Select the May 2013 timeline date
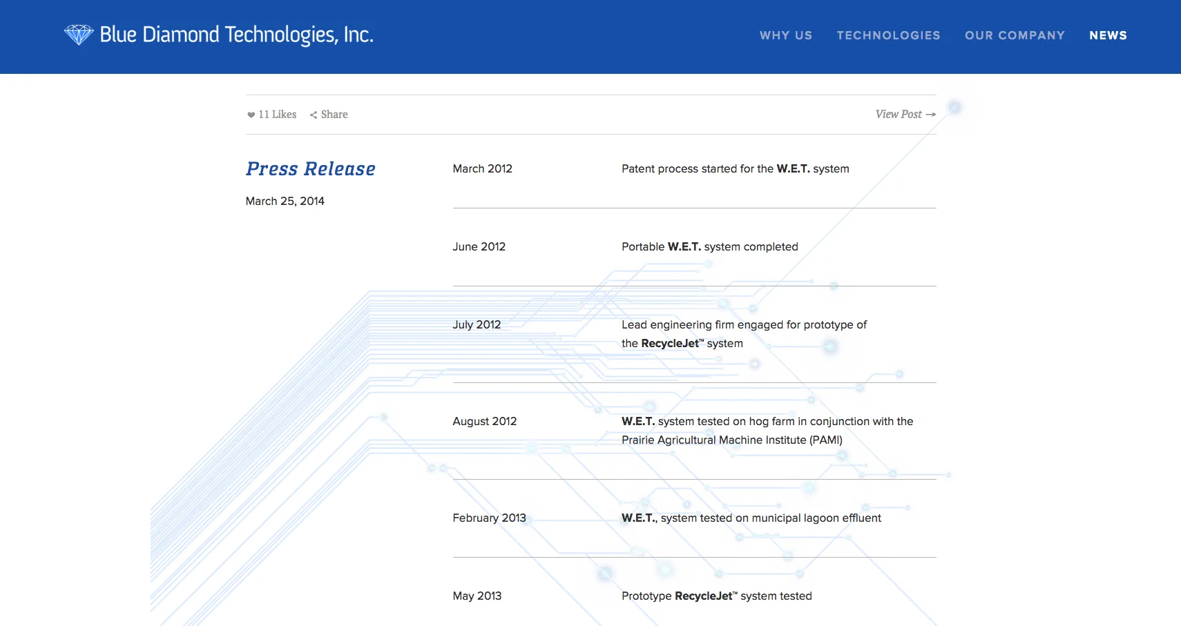This screenshot has width=1181, height=626. (x=477, y=596)
